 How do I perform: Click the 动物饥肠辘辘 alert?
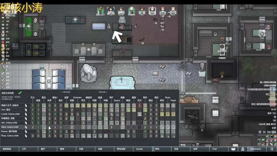pyautogui.click(x=270, y=86)
